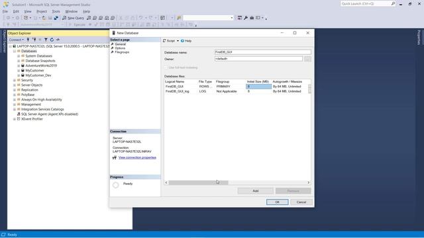Click the Open File toolbar icon
424x238 pixels.
click(x=44, y=18)
